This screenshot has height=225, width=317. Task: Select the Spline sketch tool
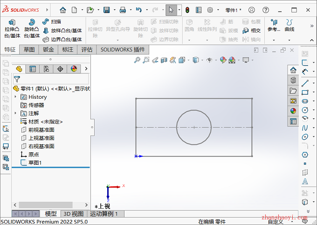[x=305, y=128]
